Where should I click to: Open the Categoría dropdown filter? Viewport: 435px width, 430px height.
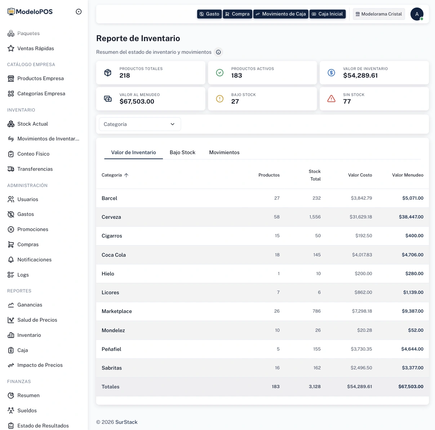click(140, 124)
